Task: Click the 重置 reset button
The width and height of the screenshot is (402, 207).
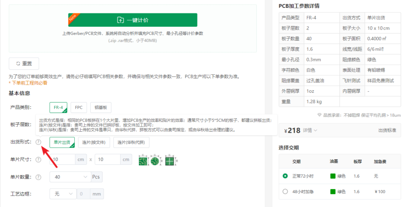Action: pyautogui.click(x=24, y=64)
